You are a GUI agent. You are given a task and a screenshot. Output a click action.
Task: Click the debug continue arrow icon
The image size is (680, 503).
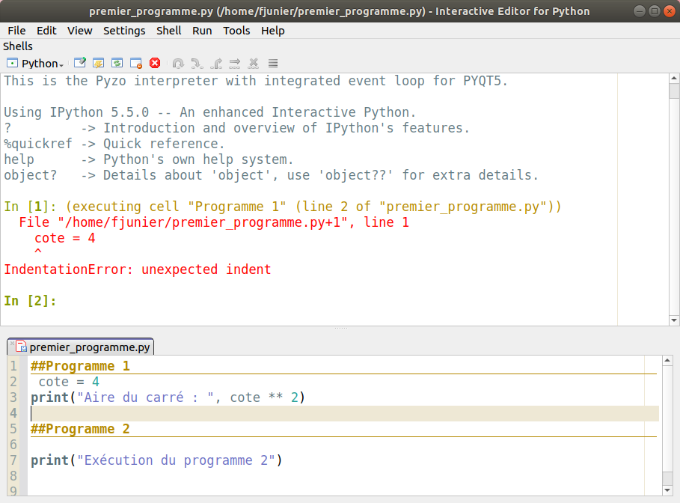coord(235,64)
